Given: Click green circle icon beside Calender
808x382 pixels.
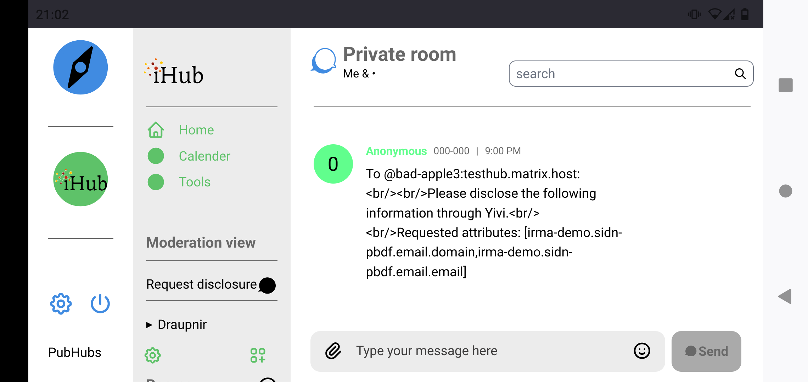Looking at the screenshot, I should 156,156.
